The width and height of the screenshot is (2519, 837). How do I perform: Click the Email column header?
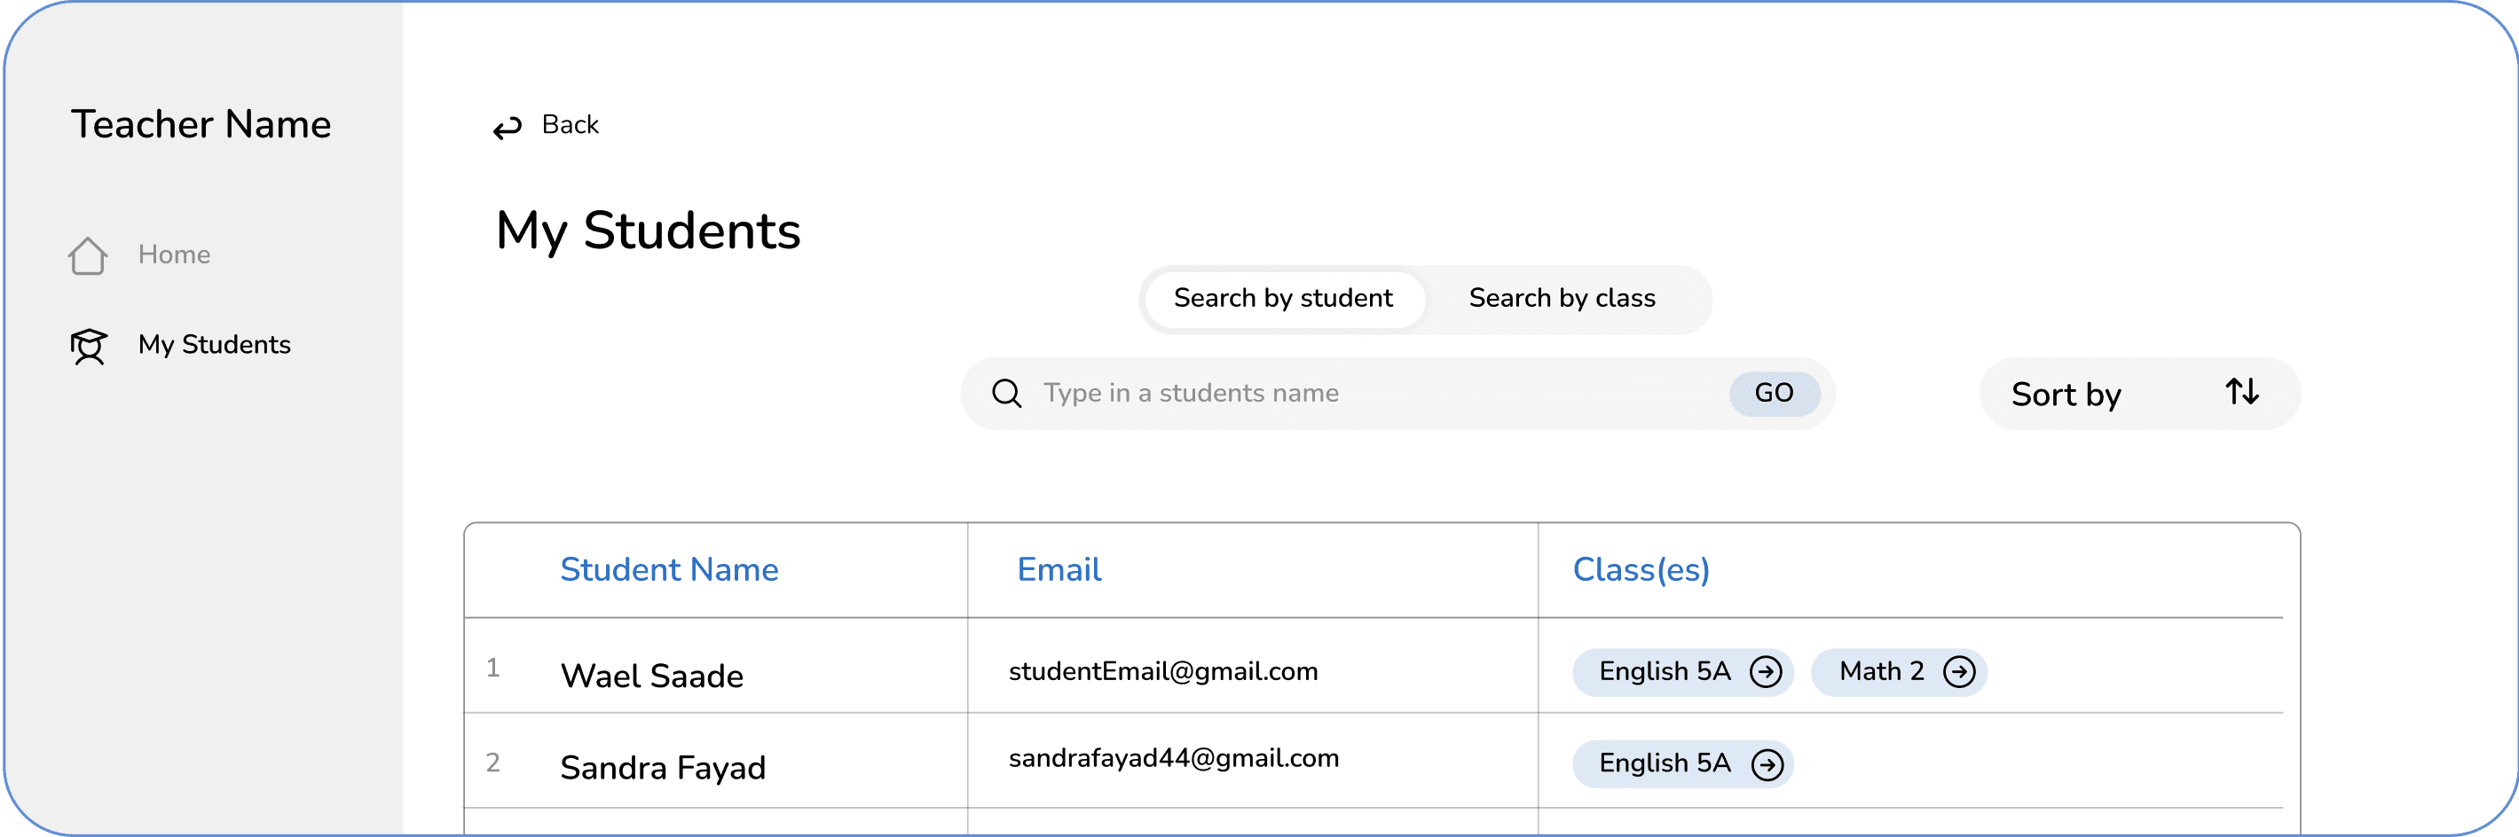click(x=1059, y=570)
